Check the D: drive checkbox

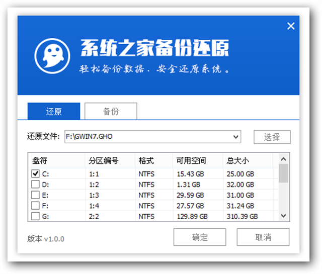click(x=35, y=184)
